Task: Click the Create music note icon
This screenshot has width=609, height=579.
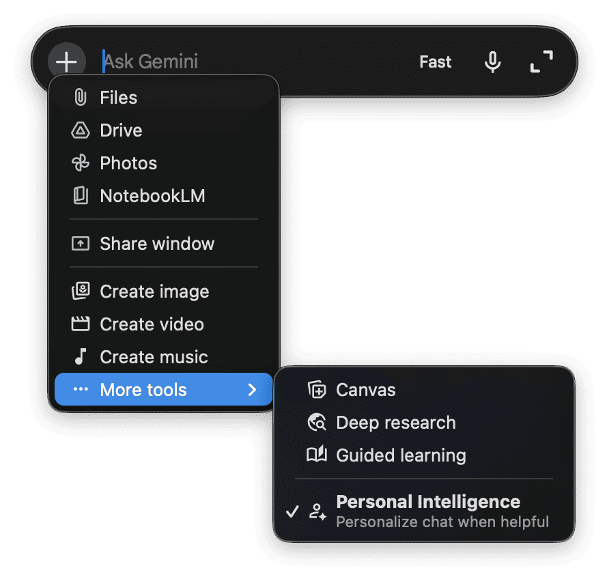Action: tap(81, 357)
